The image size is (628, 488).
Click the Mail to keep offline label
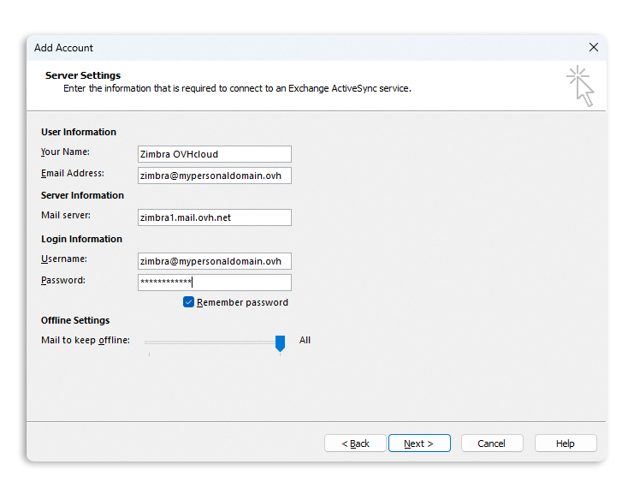click(86, 340)
